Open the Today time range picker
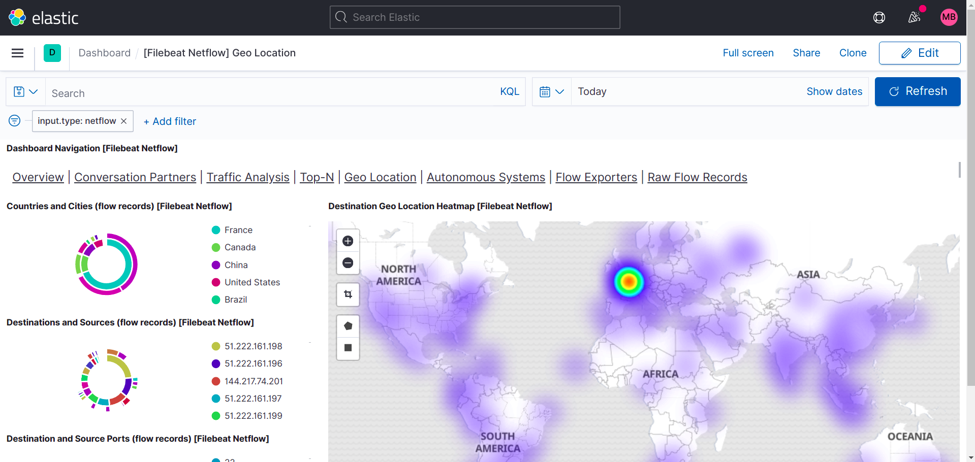 coord(592,91)
